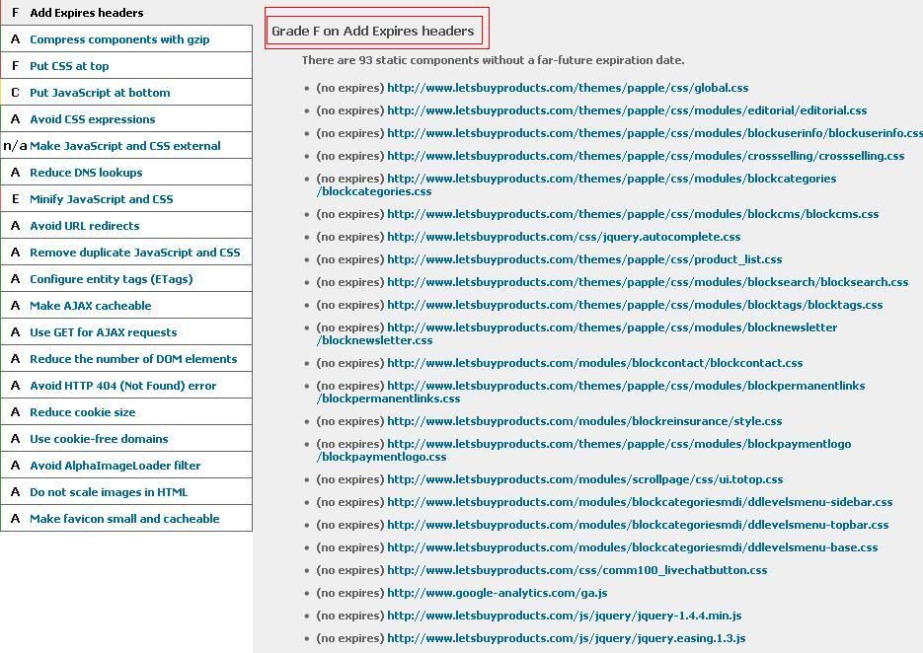Show the Avoid CSS expressions rule
923x653 pixels.
(92, 119)
